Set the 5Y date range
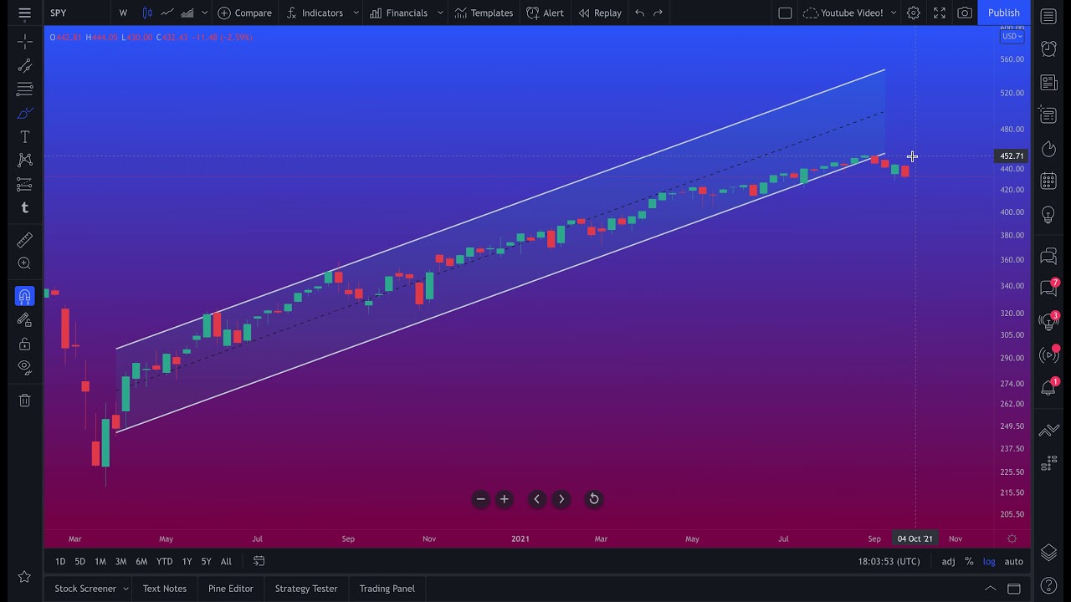This screenshot has width=1071, height=602. click(206, 562)
